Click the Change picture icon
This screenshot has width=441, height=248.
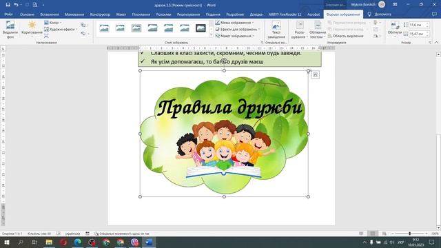[83, 25]
